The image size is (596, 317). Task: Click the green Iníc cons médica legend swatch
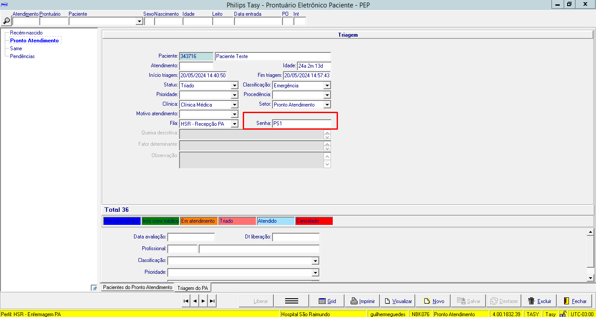click(x=160, y=221)
